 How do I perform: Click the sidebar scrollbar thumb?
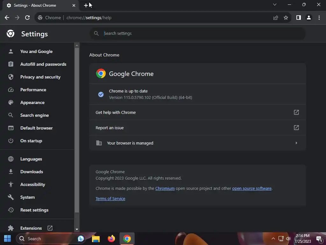[x=77, y=130]
